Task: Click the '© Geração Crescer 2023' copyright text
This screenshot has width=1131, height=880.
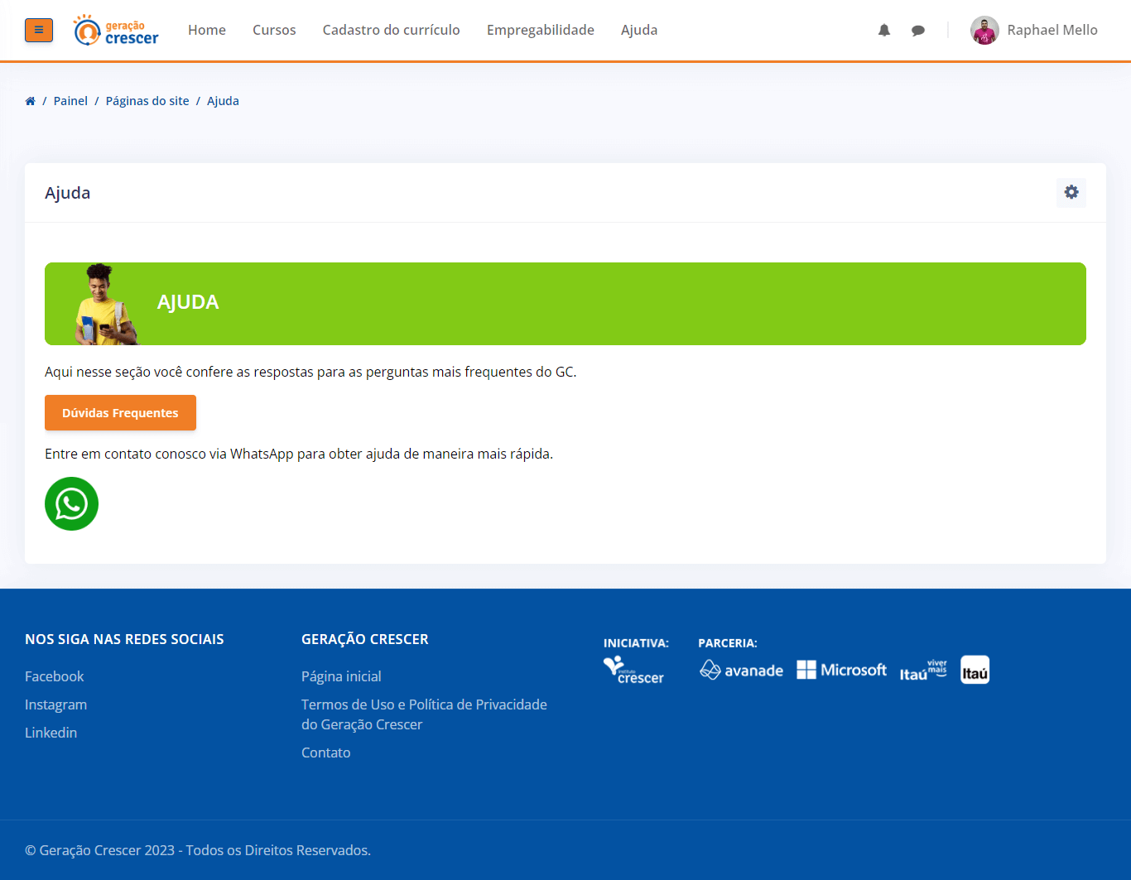Action: click(198, 850)
